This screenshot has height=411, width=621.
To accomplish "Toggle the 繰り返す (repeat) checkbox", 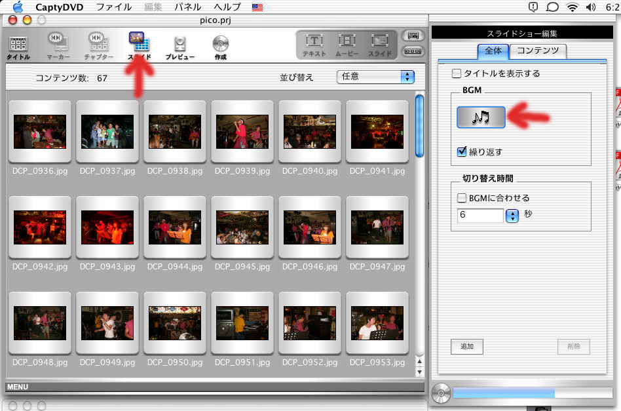I will [x=462, y=151].
